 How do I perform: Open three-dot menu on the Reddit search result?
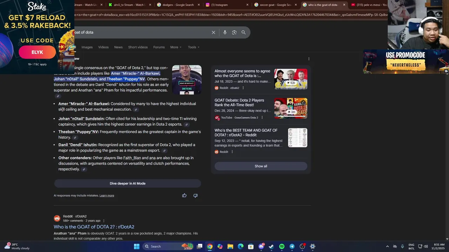click(x=103, y=221)
